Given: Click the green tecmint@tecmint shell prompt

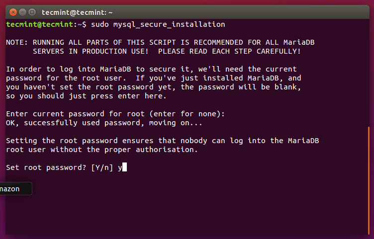Looking at the screenshot, I should 40,24.
